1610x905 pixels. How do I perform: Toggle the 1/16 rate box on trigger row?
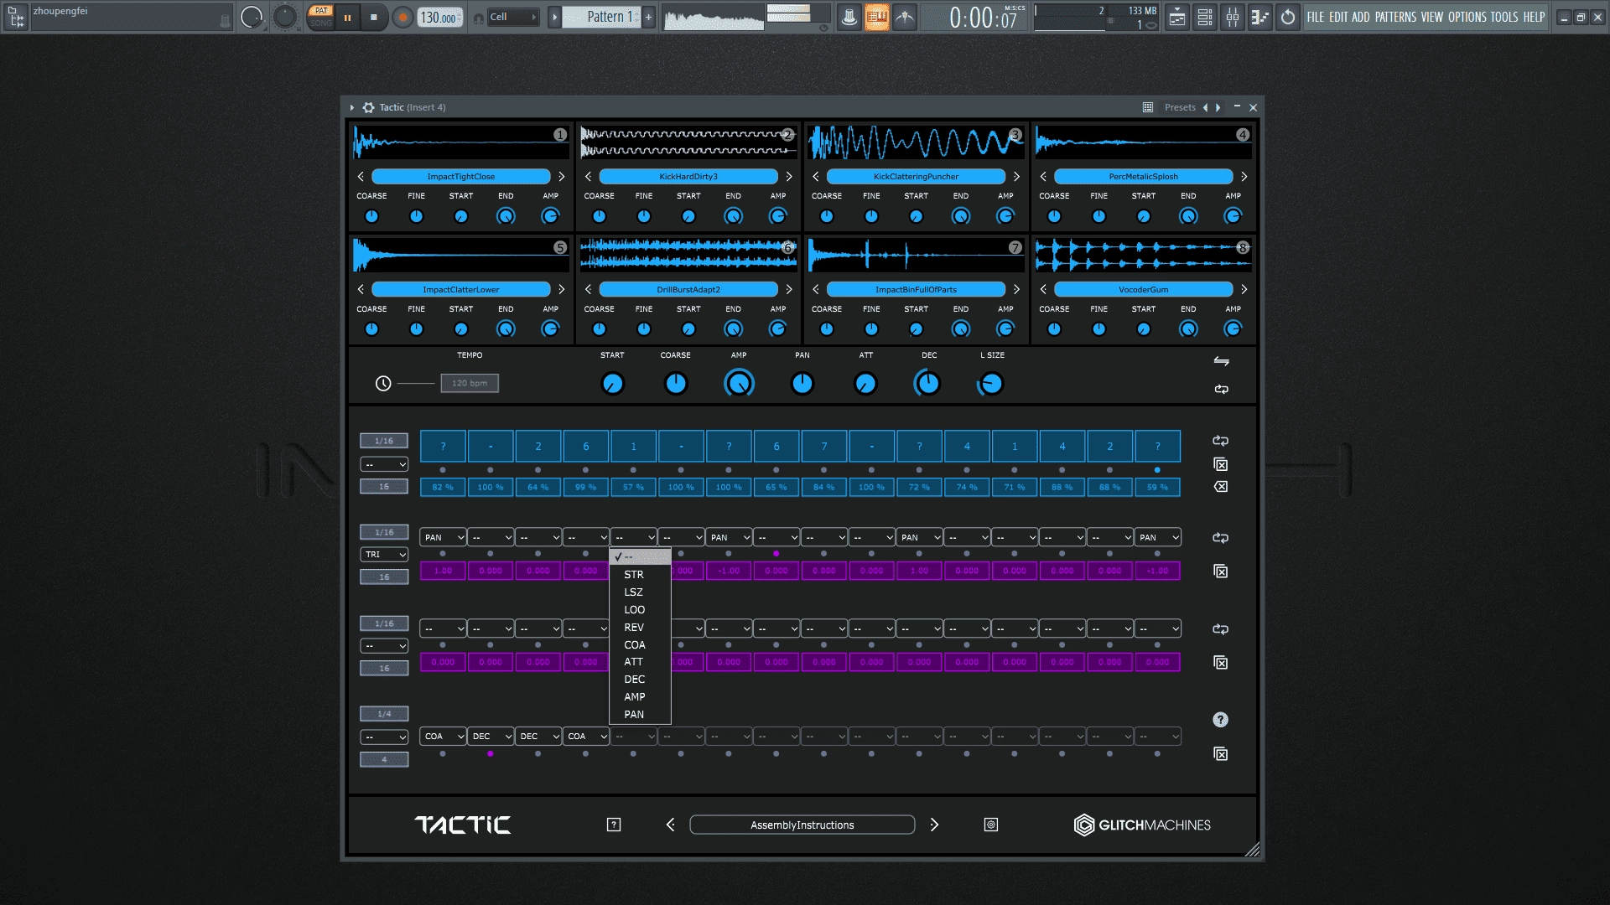[384, 441]
